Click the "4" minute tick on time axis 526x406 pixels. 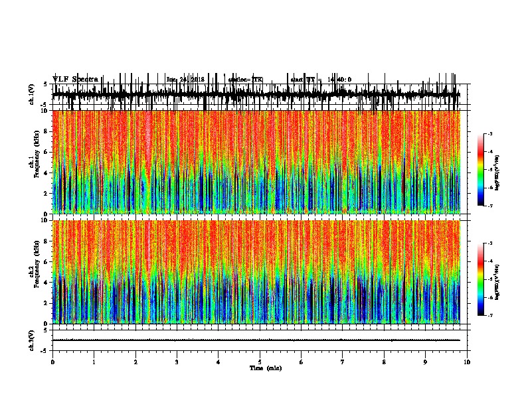[219, 362]
